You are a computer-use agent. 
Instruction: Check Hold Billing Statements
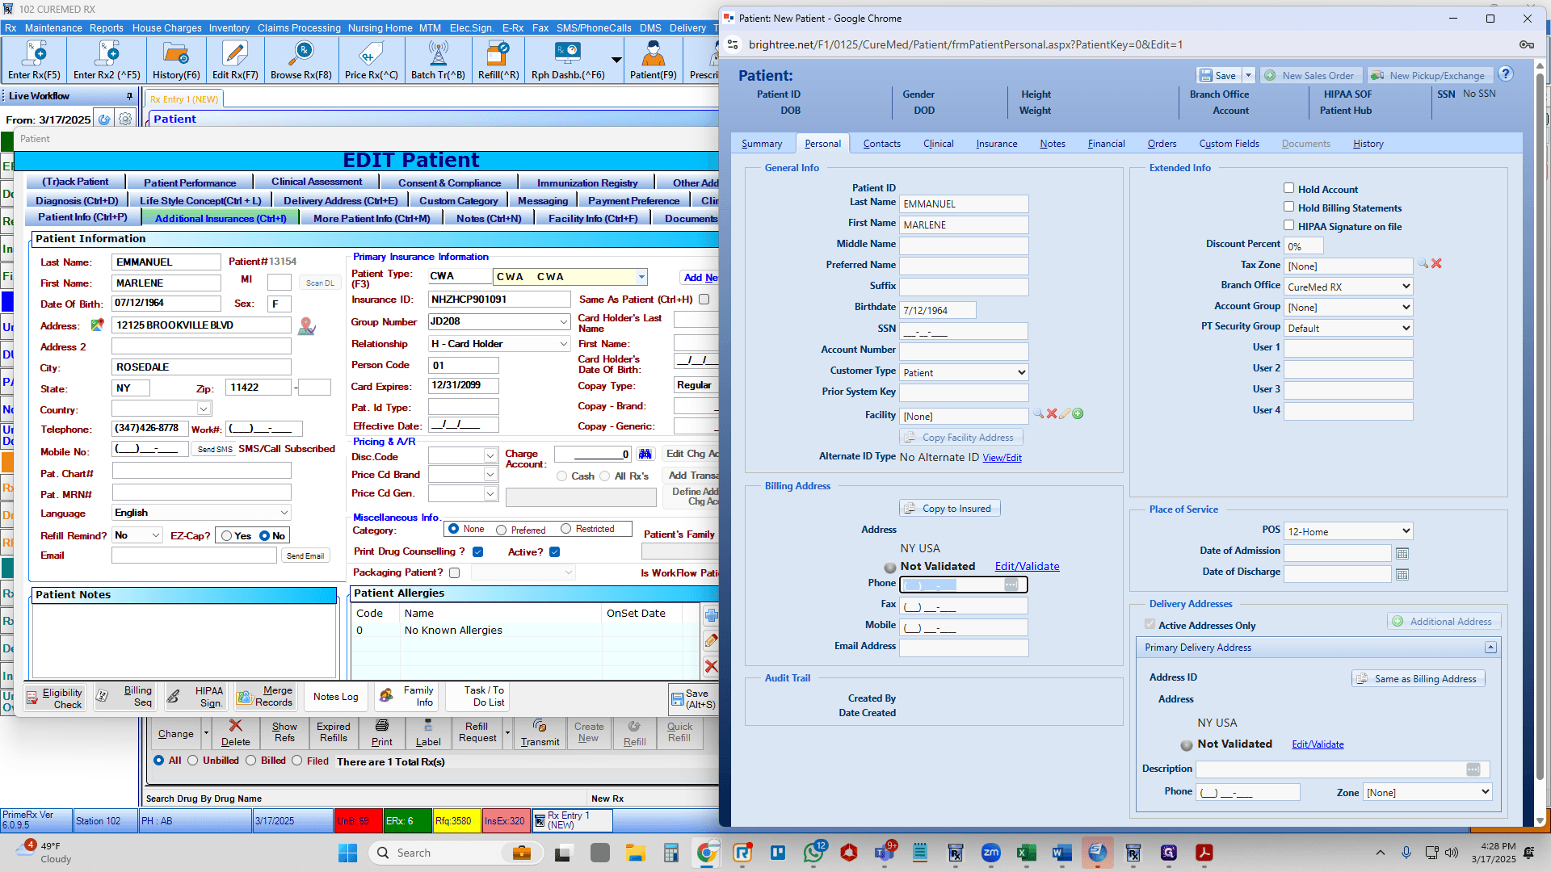coord(1289,207)
